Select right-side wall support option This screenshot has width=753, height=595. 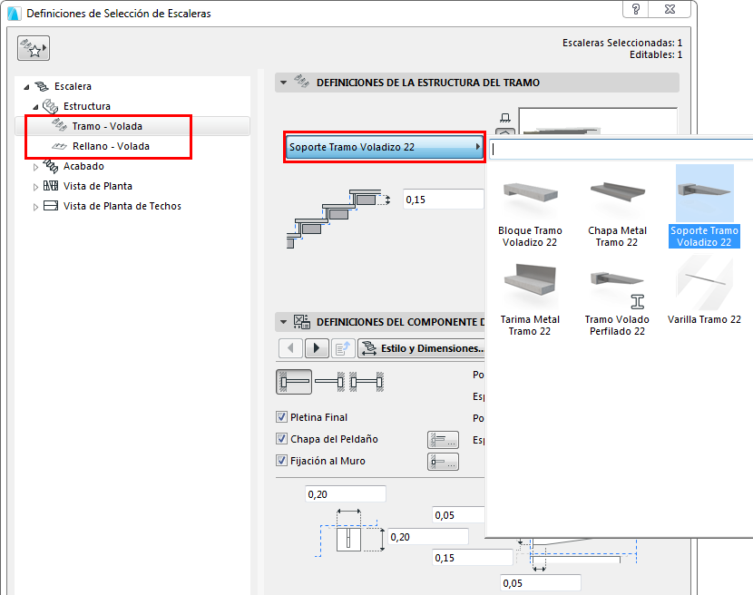click(330, 382)
